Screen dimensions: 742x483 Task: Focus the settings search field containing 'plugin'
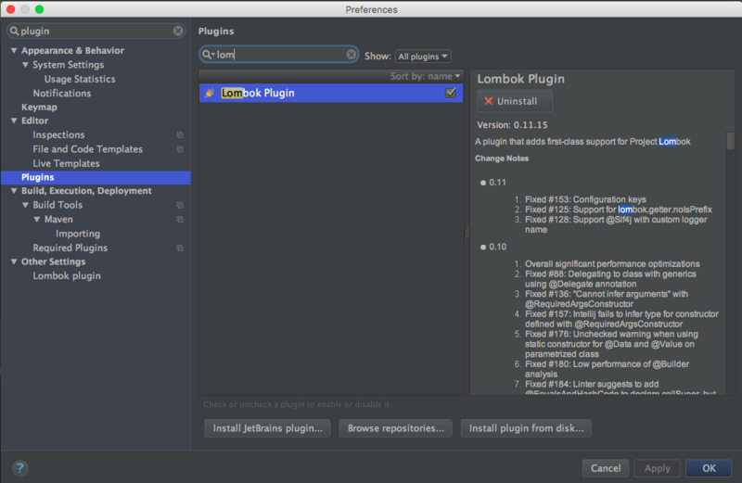coord(96,31)
